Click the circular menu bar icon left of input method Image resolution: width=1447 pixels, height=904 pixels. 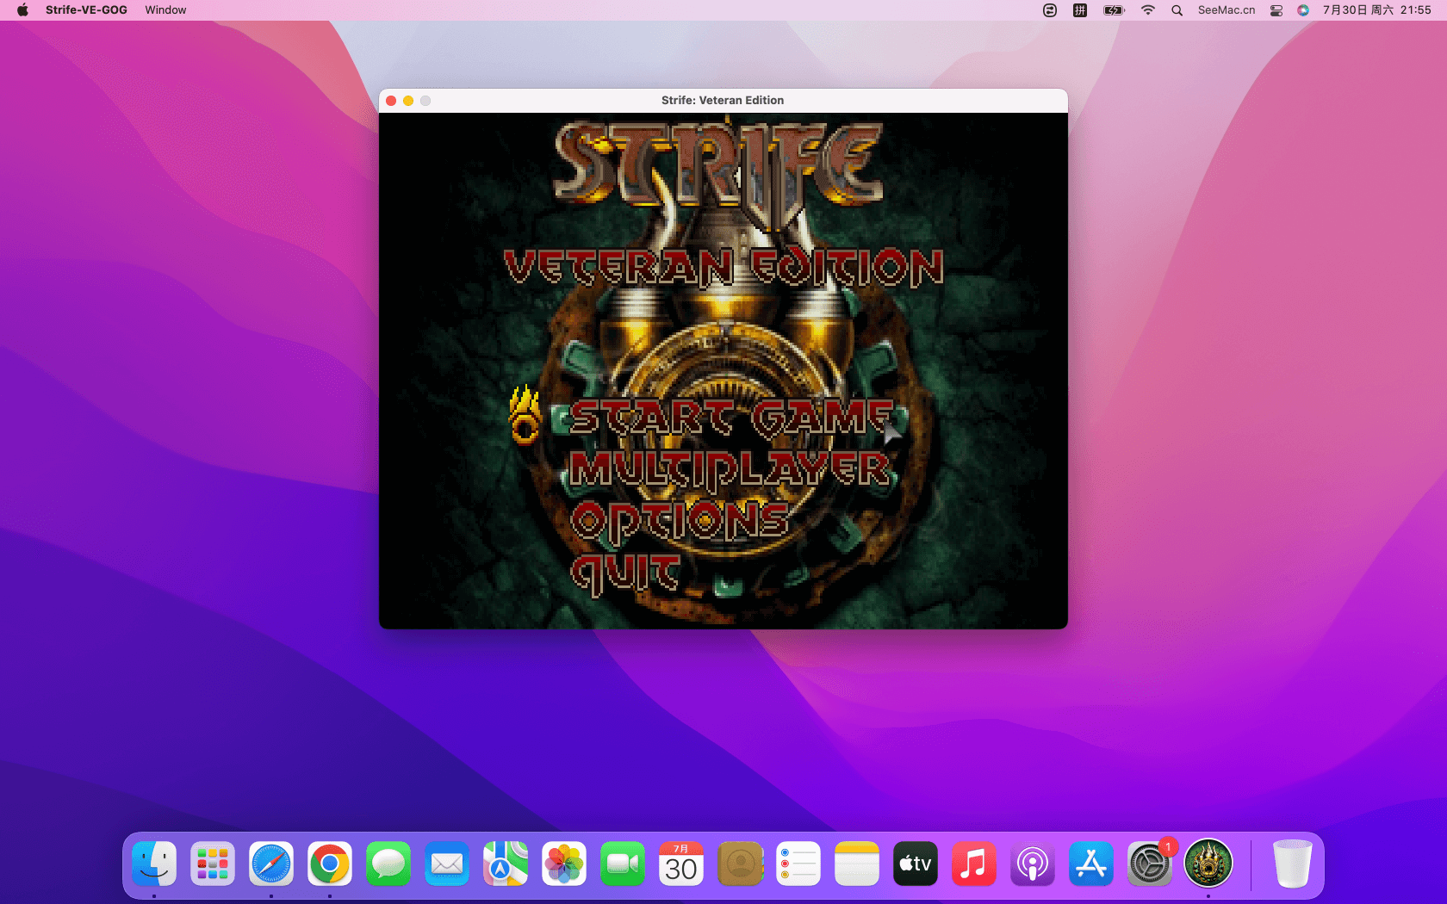pyautogui.click(x=1050, y=10)
